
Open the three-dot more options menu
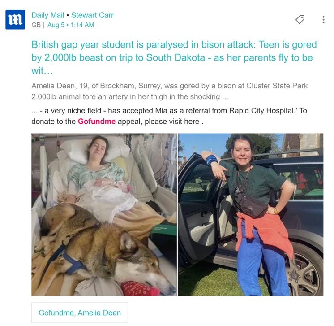[x=323, y=20]
